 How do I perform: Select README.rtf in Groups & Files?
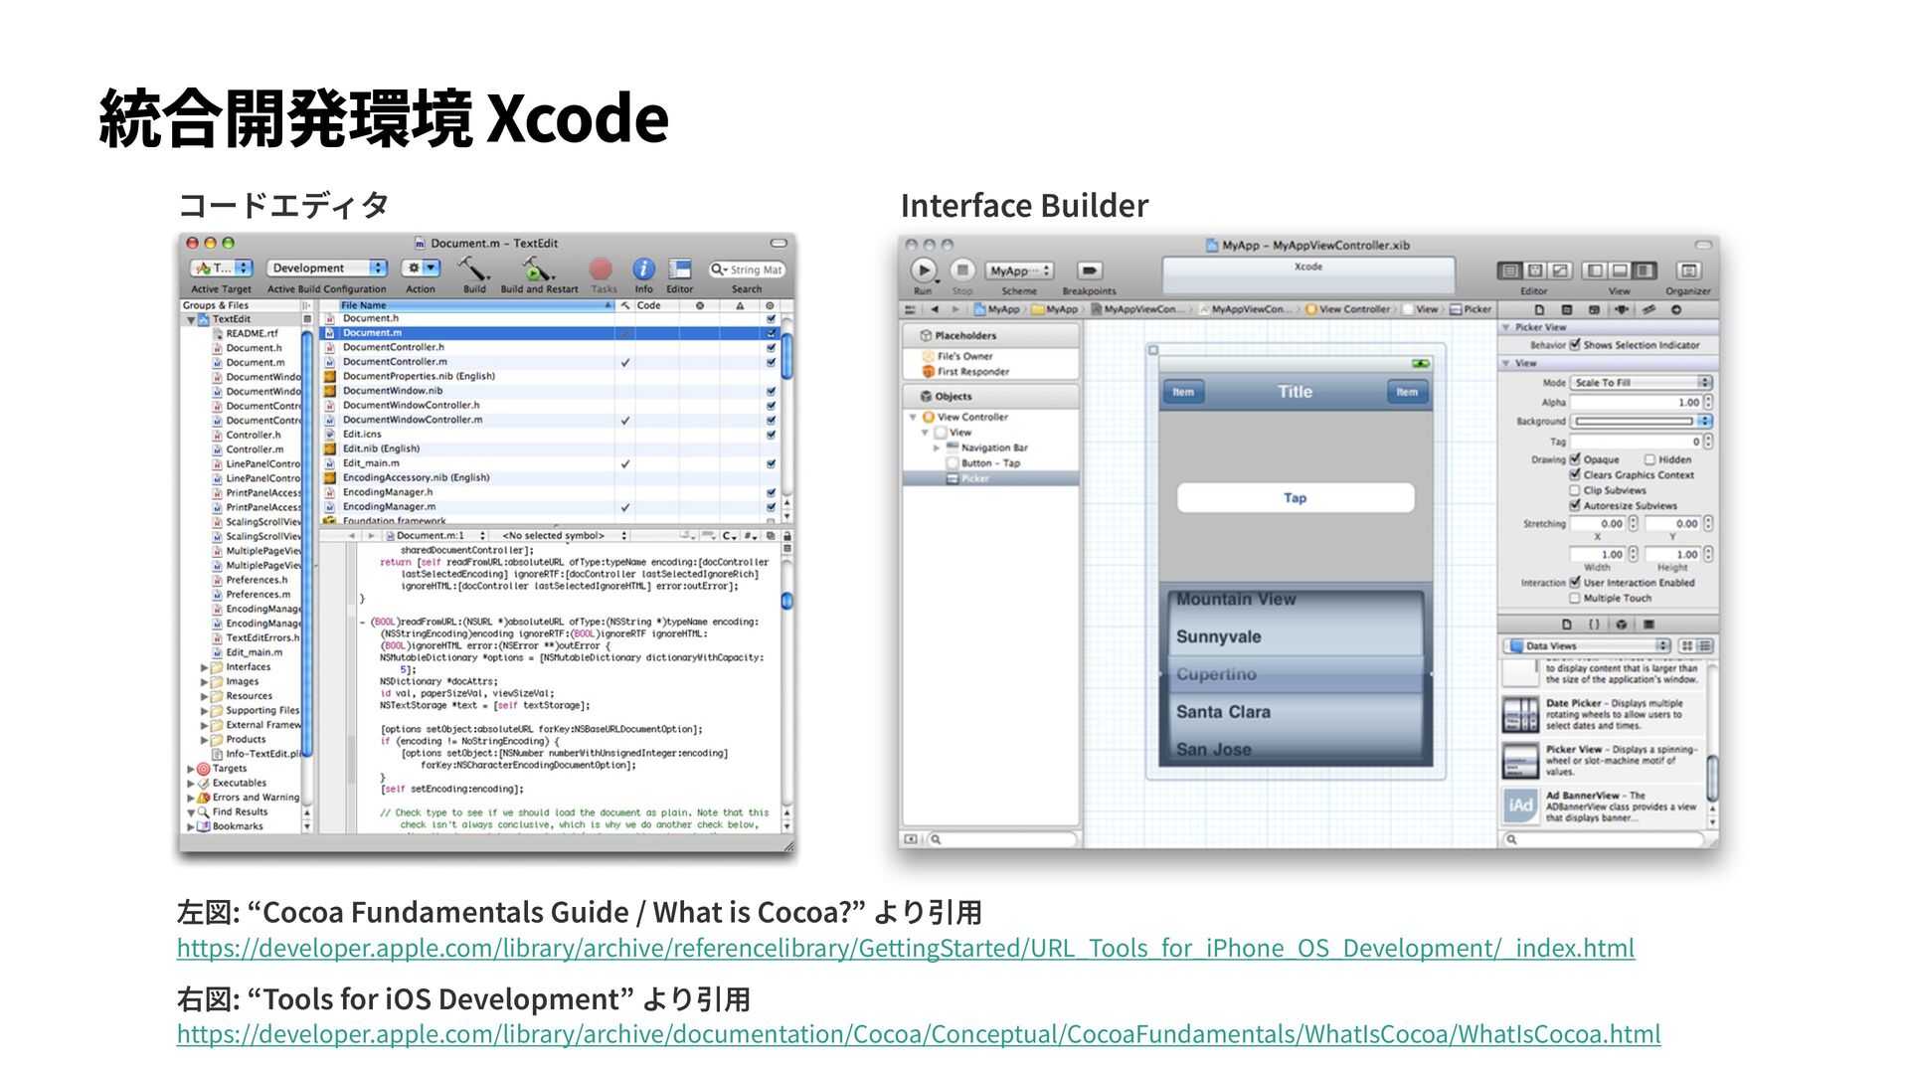[252, 334]
